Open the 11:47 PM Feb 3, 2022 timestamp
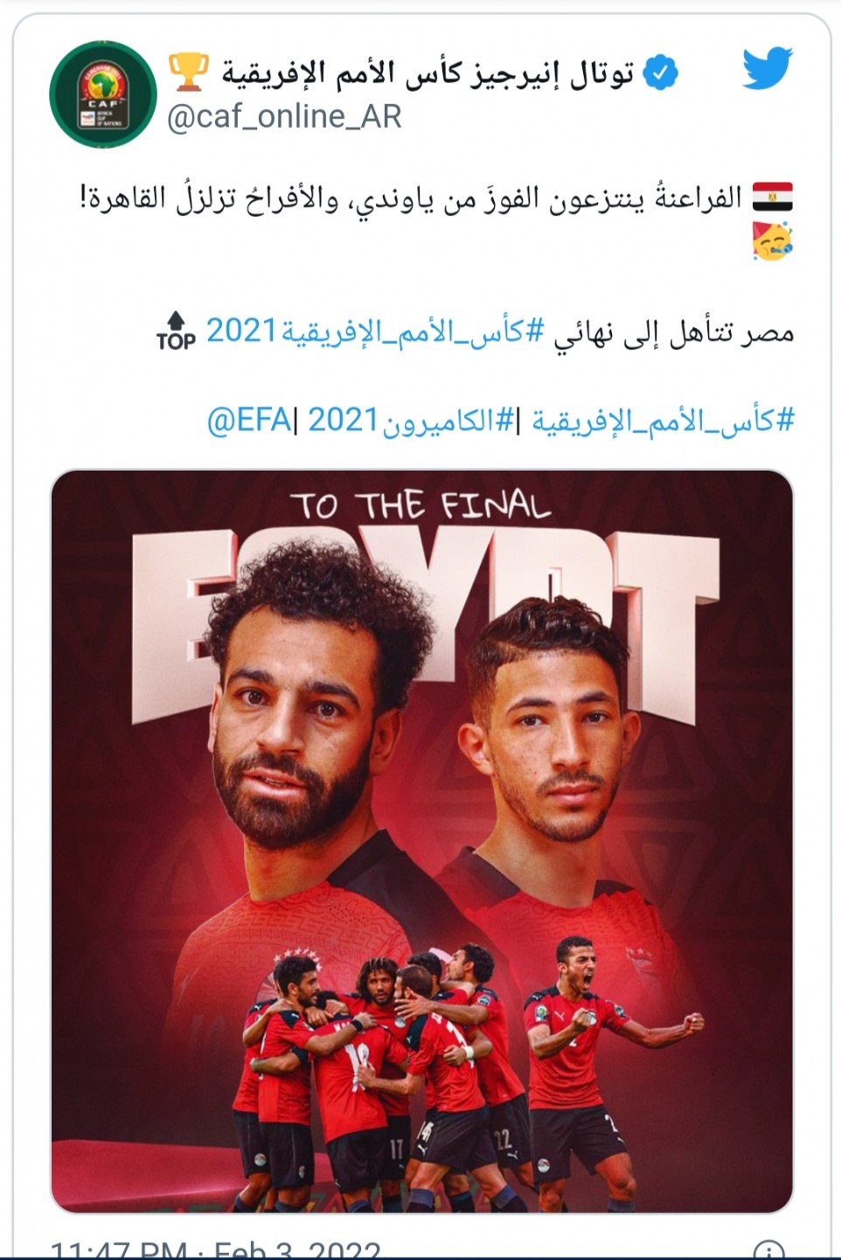 point(216,1249)
